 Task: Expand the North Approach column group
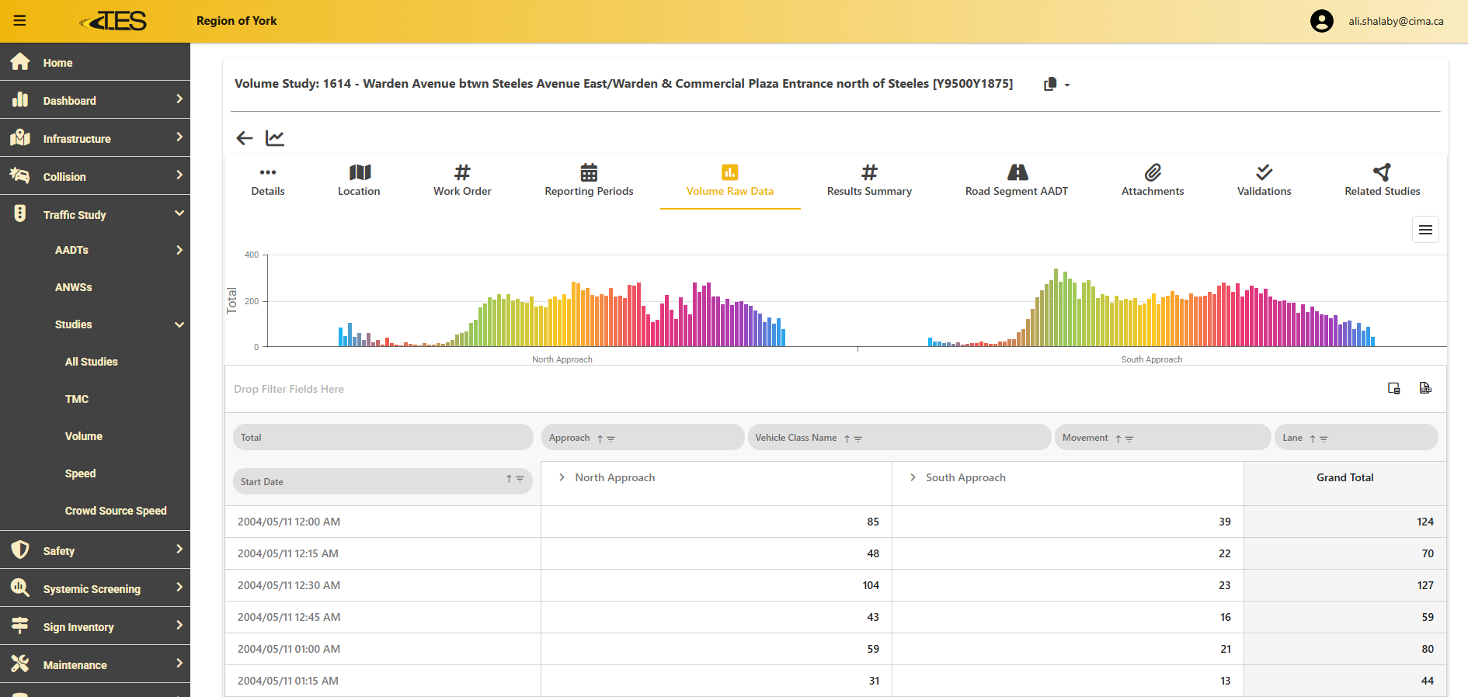point(562,477)
